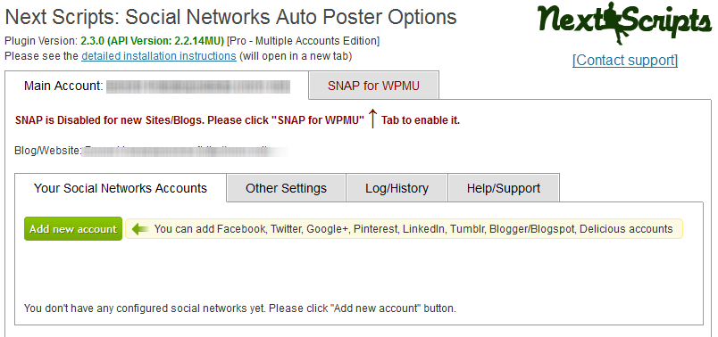Click the Contact support link

[625, 61]
